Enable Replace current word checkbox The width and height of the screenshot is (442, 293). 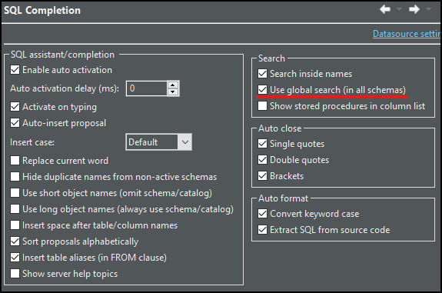click(15, 161)
